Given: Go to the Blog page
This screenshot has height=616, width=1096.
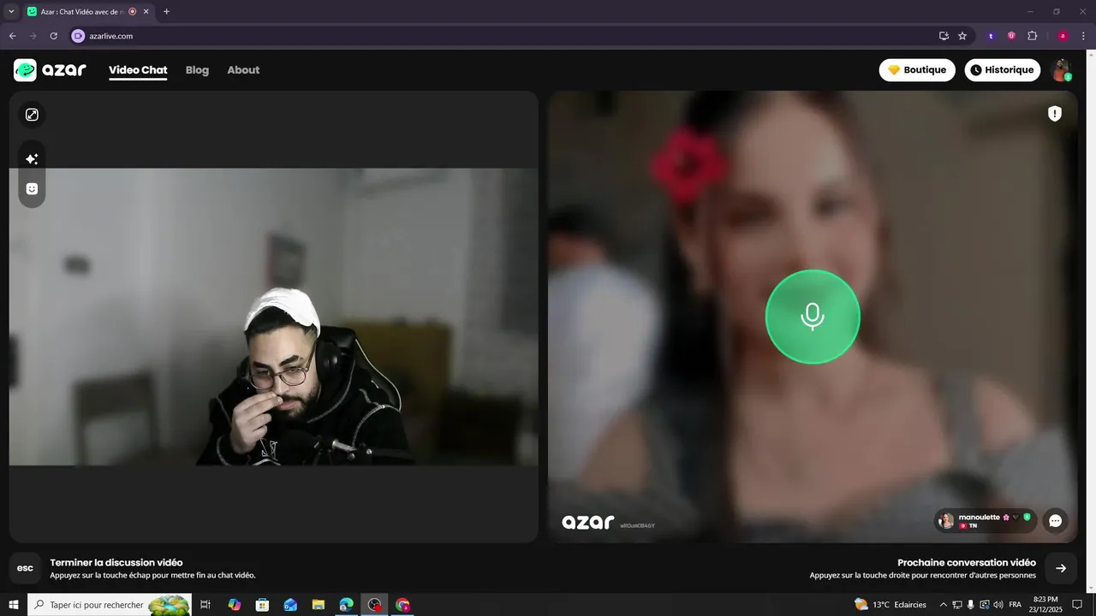Looking at the screenshot, I should point(197,70).
